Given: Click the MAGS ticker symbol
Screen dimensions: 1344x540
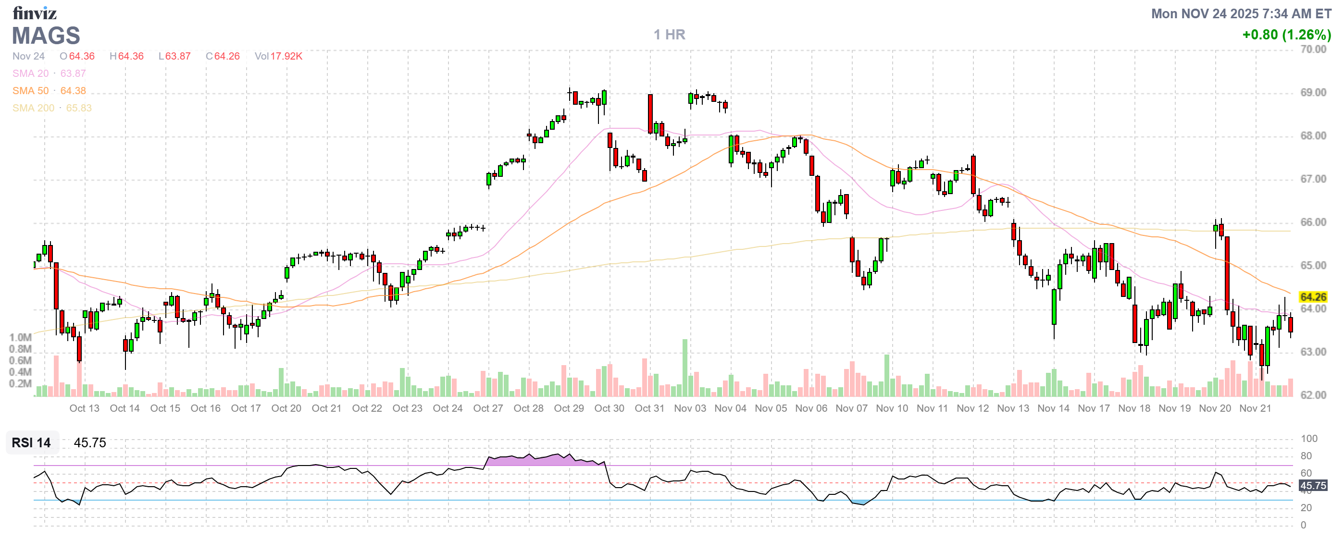Looking at the screenshot, I should 46,36.
